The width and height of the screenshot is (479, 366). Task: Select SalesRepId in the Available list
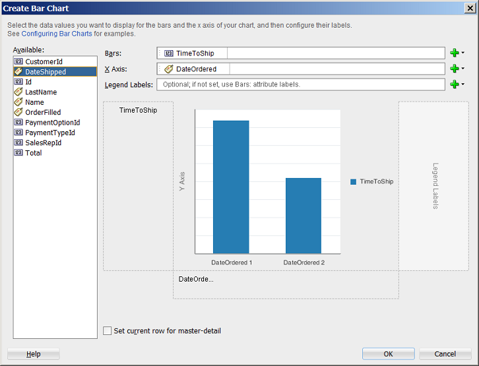pyautogui.click(x=55, y=142)
